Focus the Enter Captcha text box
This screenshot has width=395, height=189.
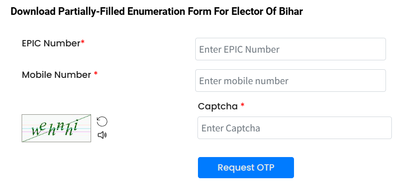(x=294, y=128)
